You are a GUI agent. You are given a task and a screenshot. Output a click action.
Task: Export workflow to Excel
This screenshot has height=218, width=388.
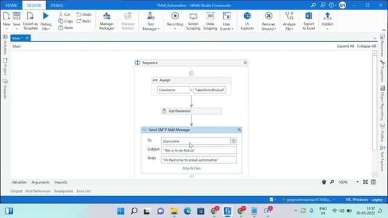pyautogui.click(x=309, y=21)
